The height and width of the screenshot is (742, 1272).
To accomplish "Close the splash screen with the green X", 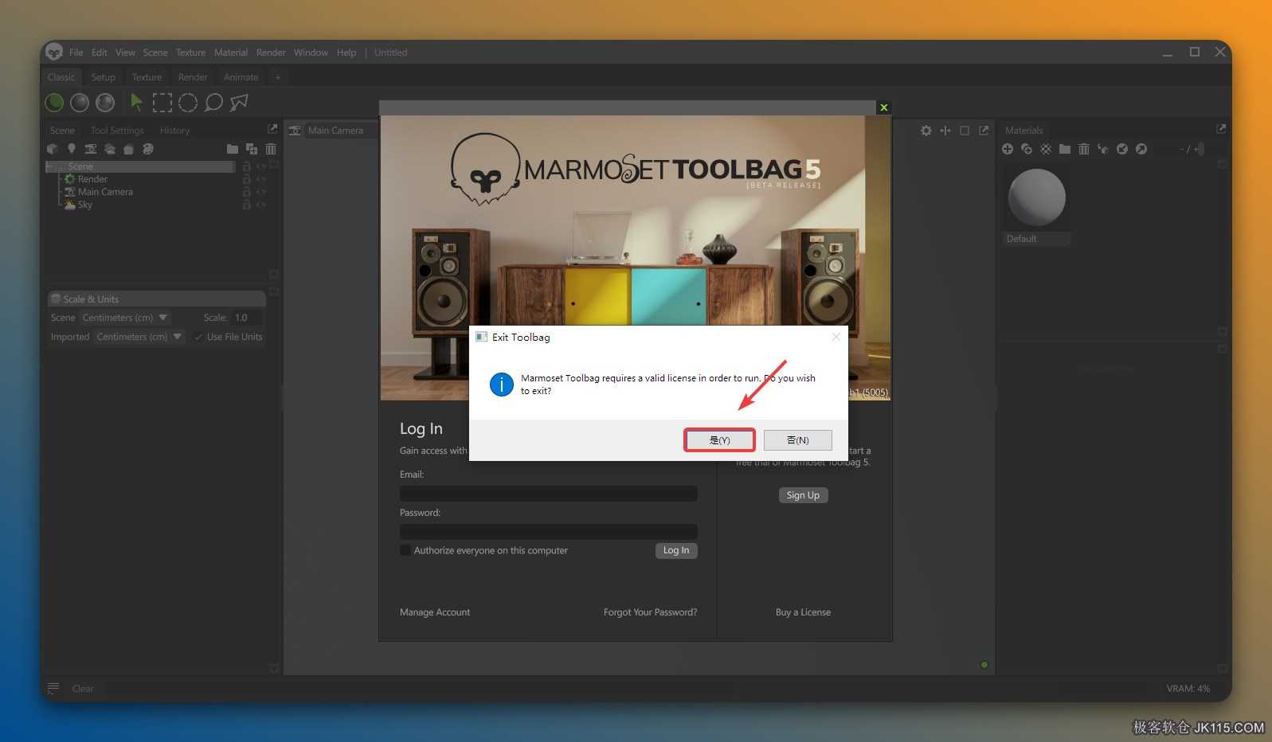I will (x=883, y=107).
